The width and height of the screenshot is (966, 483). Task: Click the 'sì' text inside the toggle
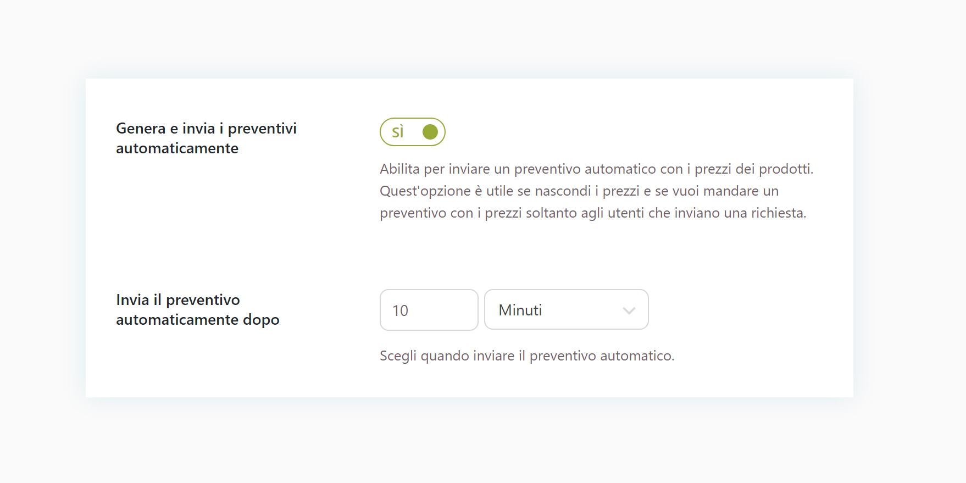397,132
